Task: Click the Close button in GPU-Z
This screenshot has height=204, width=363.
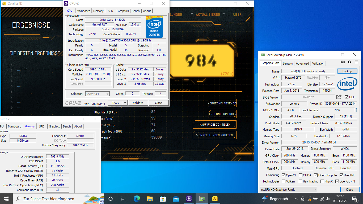Action: pyautogui.click(x=349, y=189)
